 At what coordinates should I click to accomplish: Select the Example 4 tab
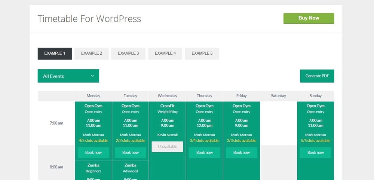(x=165, y=54)
